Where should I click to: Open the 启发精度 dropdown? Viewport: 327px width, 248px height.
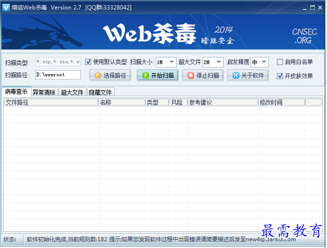point(264,62)
